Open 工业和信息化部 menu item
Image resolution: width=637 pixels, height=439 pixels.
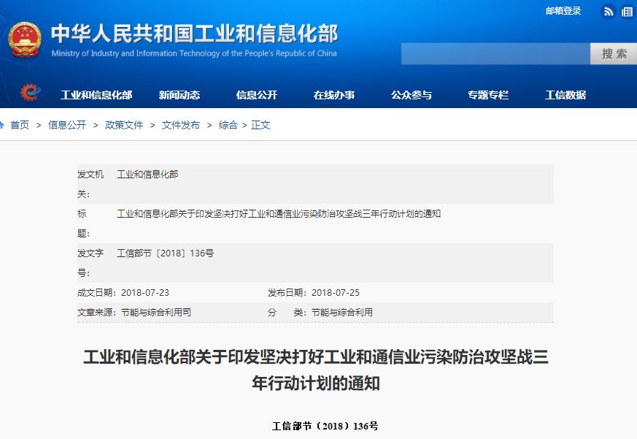96,95
